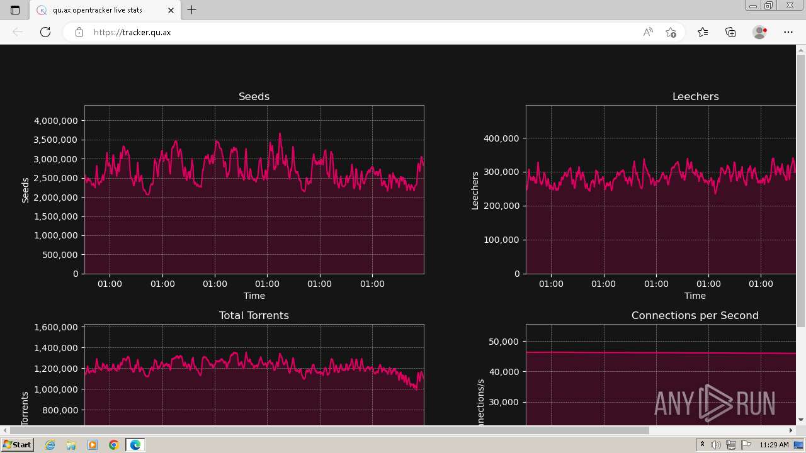Click the vertical scrollbar down arrow
Image resolution: width=806 pixels, height=453 pixels.
click(x=801, y=420)
